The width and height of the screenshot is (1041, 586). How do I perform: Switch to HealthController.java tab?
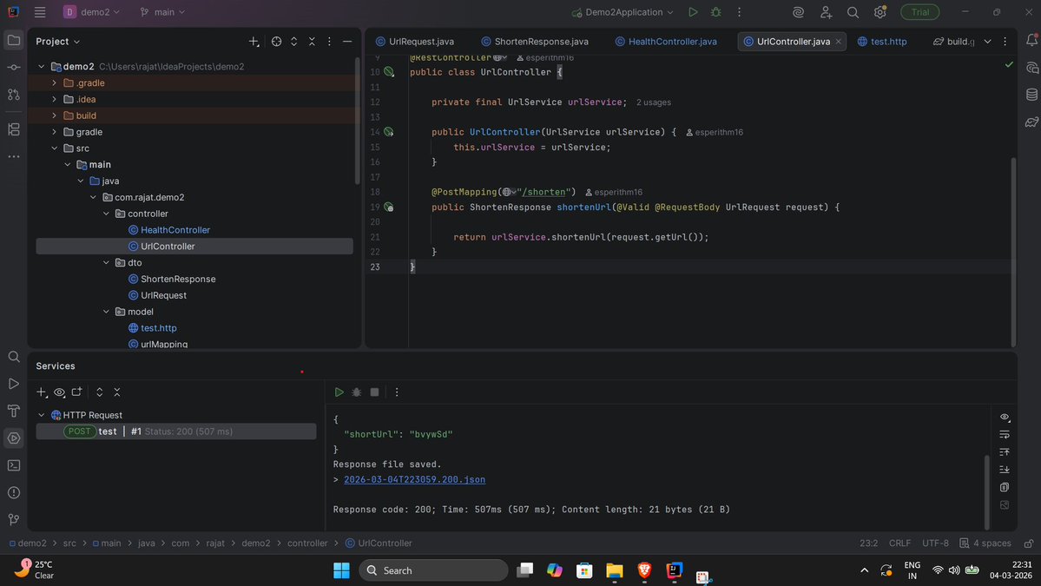point(666,41)
